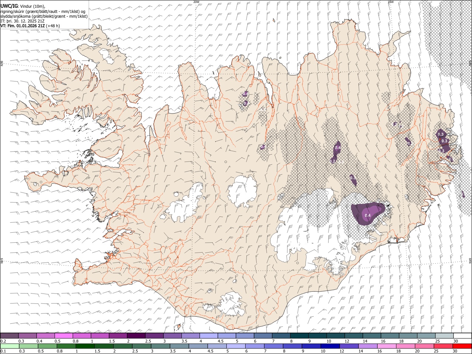The width and height of the screenshot is (472, 354).
Task: Choose the pale grey swatch labeled 25 in upper legend
Action: coord(444,336)
